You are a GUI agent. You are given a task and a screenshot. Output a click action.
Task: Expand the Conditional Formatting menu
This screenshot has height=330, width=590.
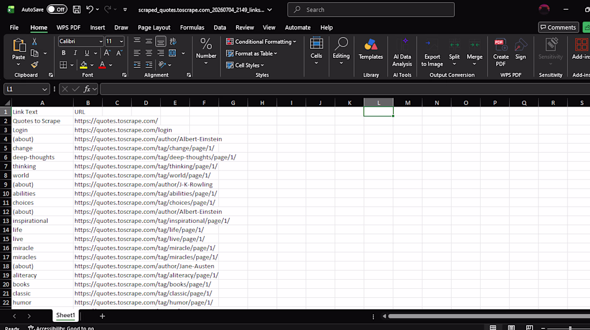(261, 42)
